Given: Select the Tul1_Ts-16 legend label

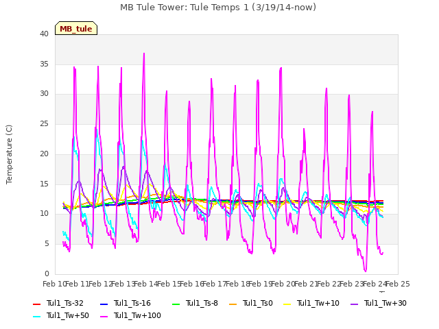Looking at the screenshot, I should (132, 303).
